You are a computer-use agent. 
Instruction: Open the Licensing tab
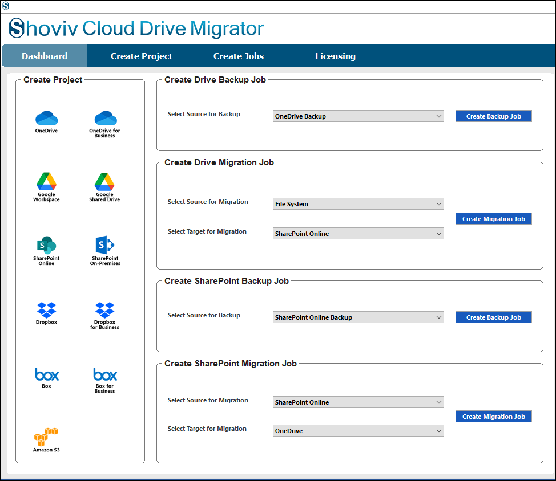tap(336, 56)
